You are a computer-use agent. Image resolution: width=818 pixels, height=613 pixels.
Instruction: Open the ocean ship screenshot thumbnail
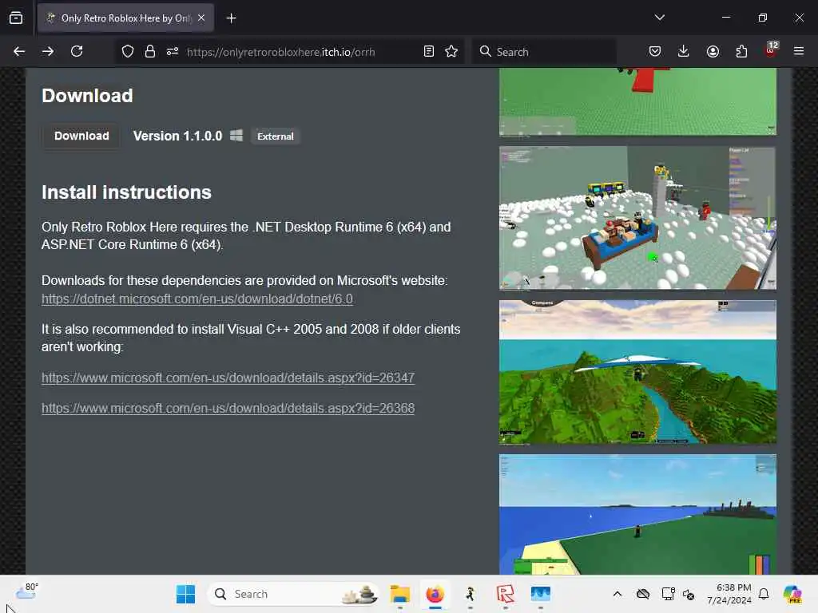(x=637, y=515)
